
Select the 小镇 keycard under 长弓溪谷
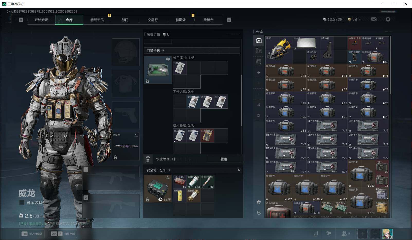(180, 68)
